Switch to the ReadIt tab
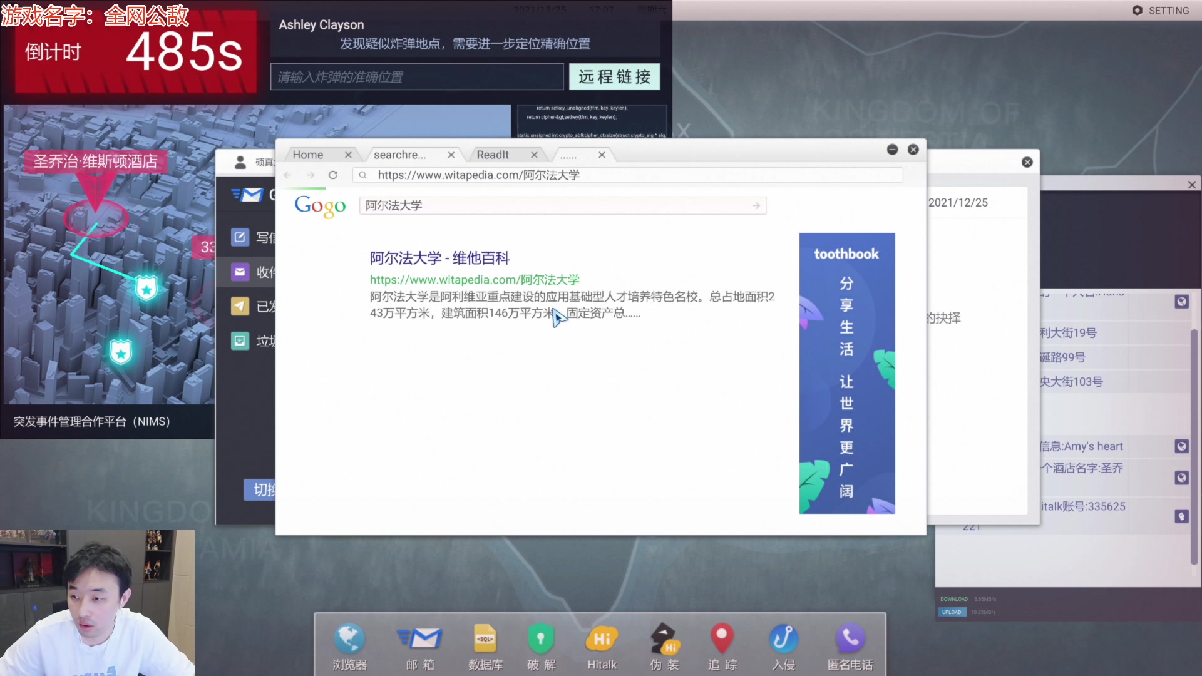This screenshot has width=1202, height=676. (493, 155)
